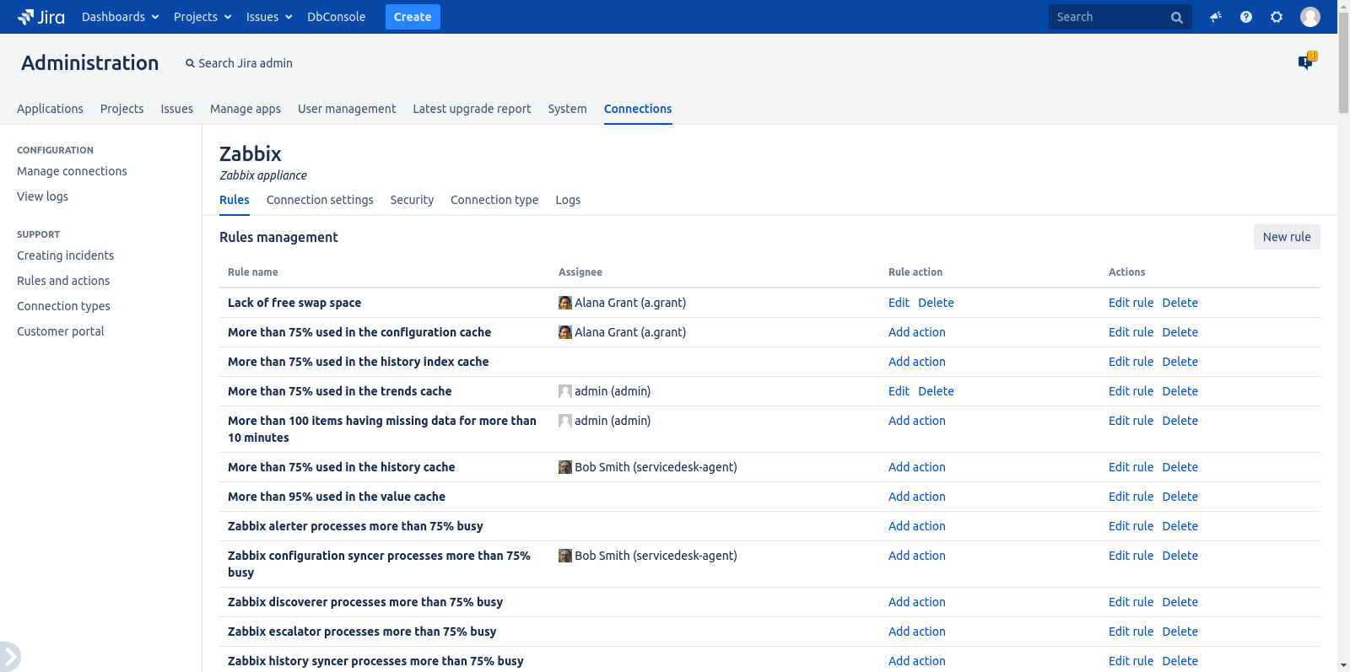This screenshot has width=1350, height=672.
Task: Open Creating incidents support link
Action: tap(65, 255)
